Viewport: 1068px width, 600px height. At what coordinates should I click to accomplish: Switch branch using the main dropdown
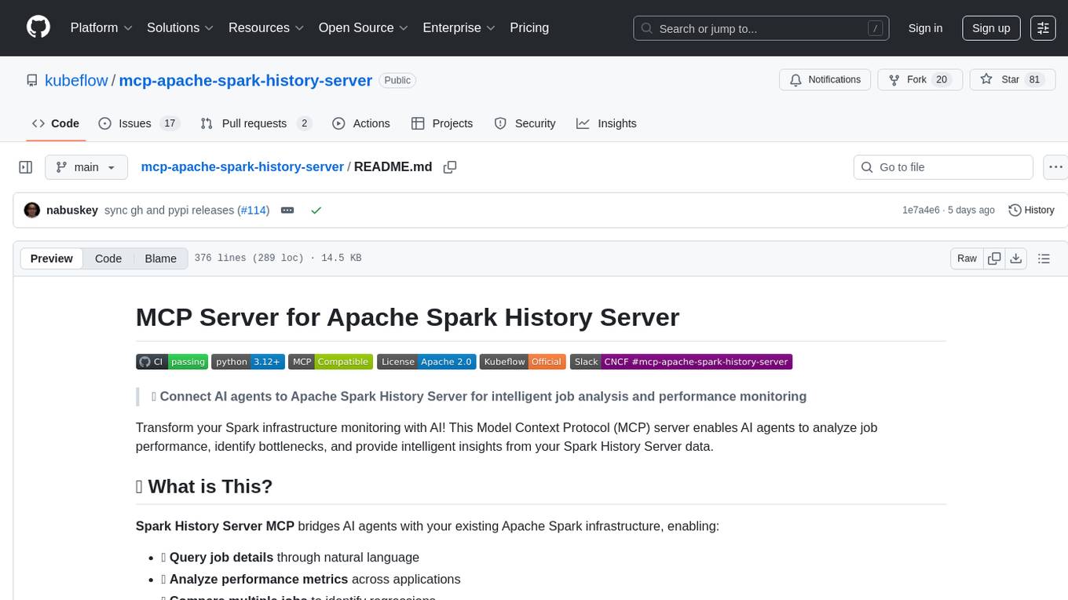[x=86, y=167]
